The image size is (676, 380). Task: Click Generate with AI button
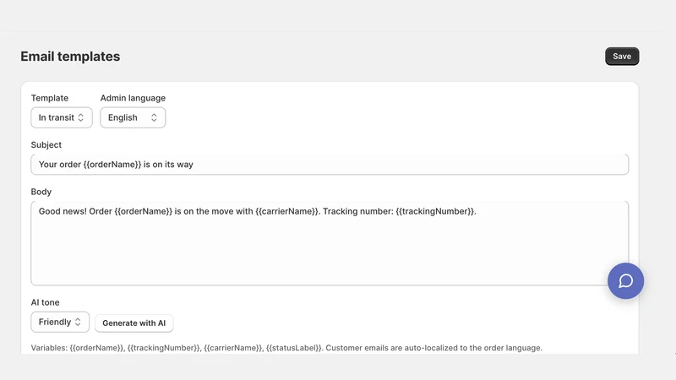(x=134, y=323)
